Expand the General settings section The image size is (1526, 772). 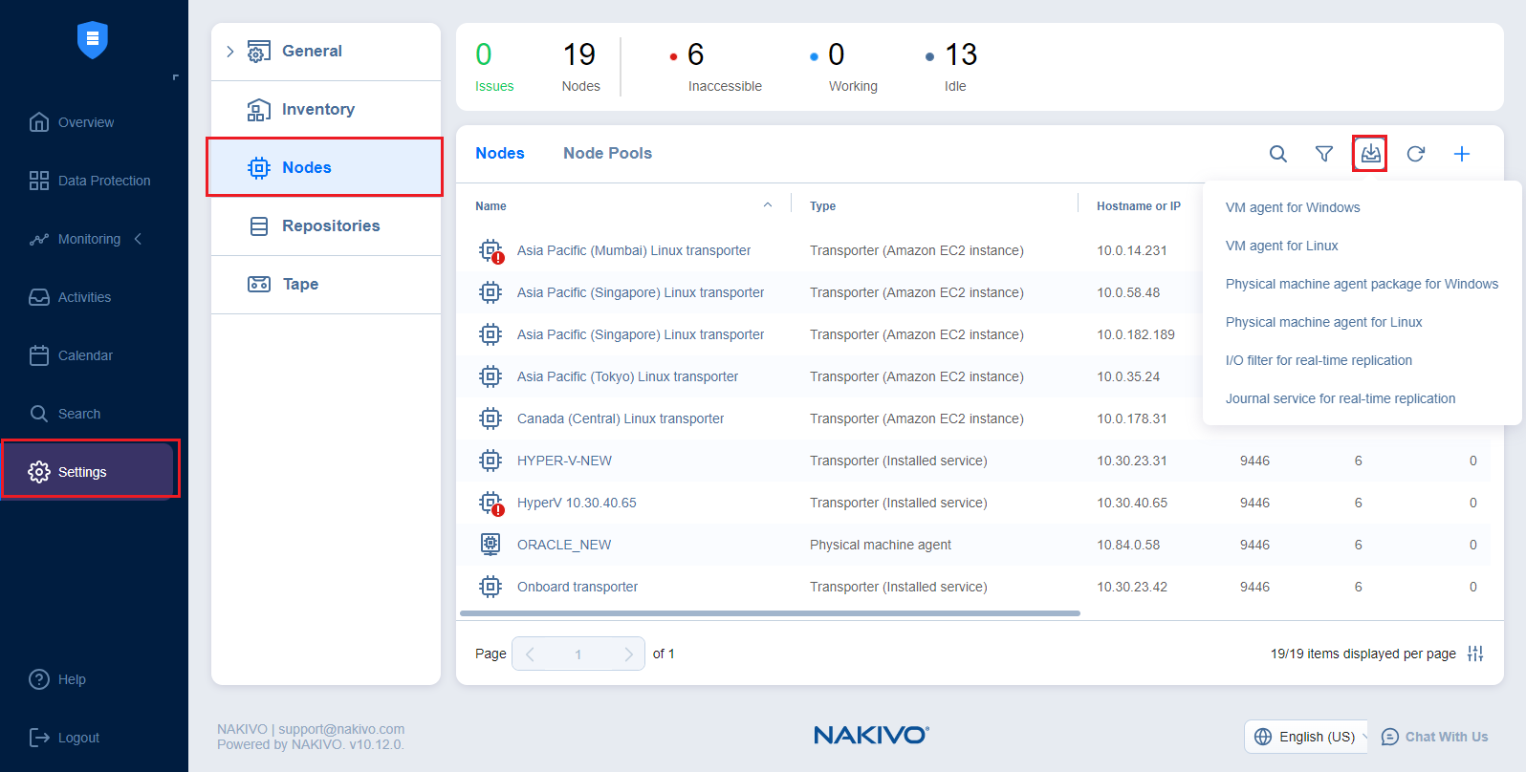pyautogui.click(x=230, y=52)
